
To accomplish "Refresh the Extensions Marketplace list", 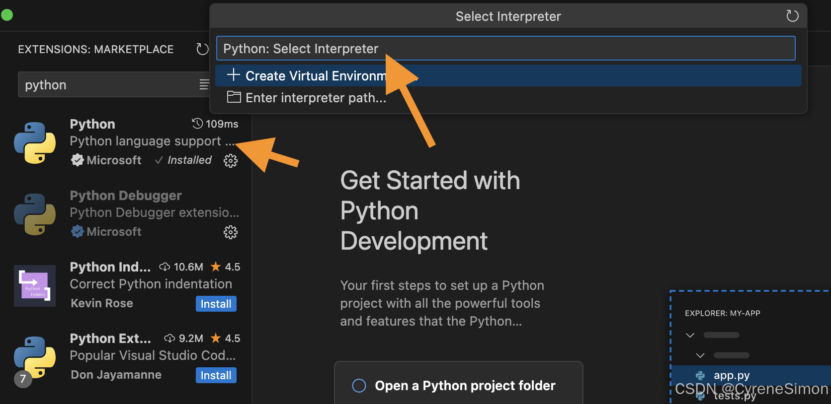I will pyautogui.click(x=202, y=49).
